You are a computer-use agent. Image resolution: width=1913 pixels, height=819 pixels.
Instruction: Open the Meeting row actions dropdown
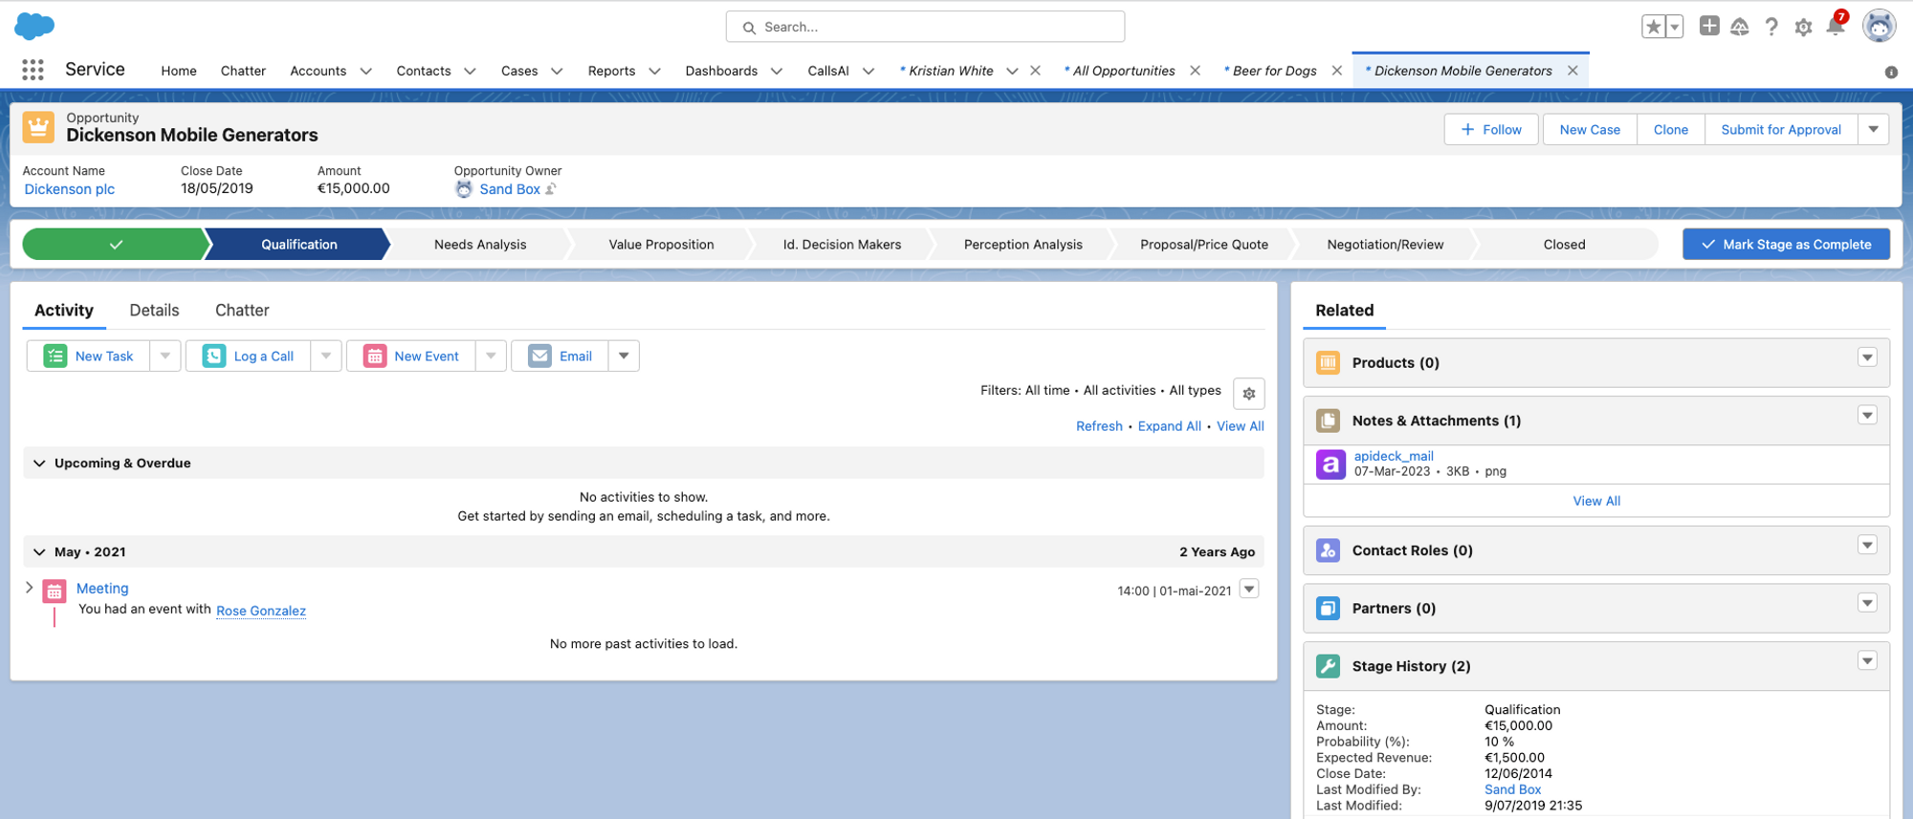(x=1249, y=589)
